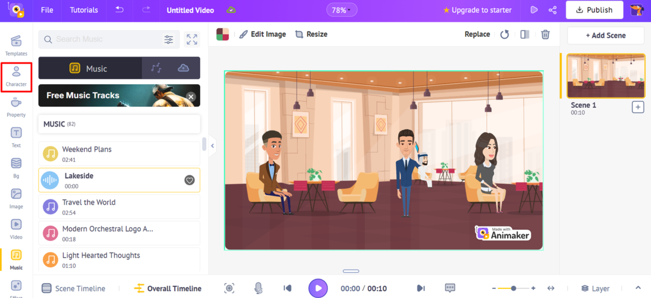Switch to uploads cloud tab icon
Image resolution: width=651 pixels, height=298 pixels.
click(x=183, y=68)
